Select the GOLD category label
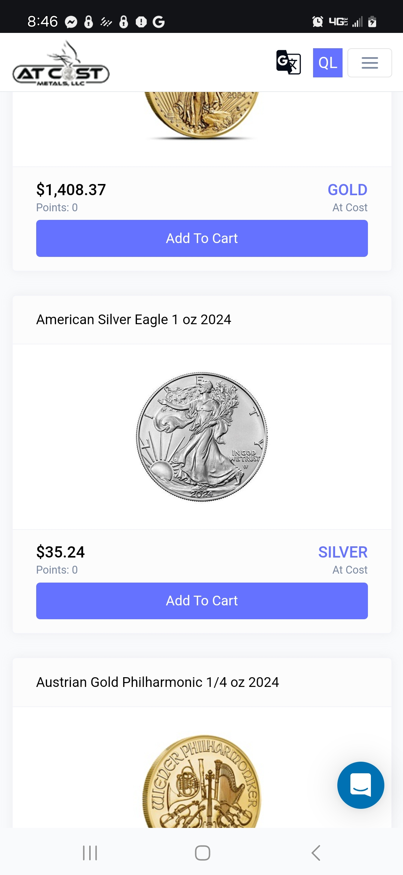The width and height of the screenshot is (403, 875). pyautogui.click(x=347, y=190)
